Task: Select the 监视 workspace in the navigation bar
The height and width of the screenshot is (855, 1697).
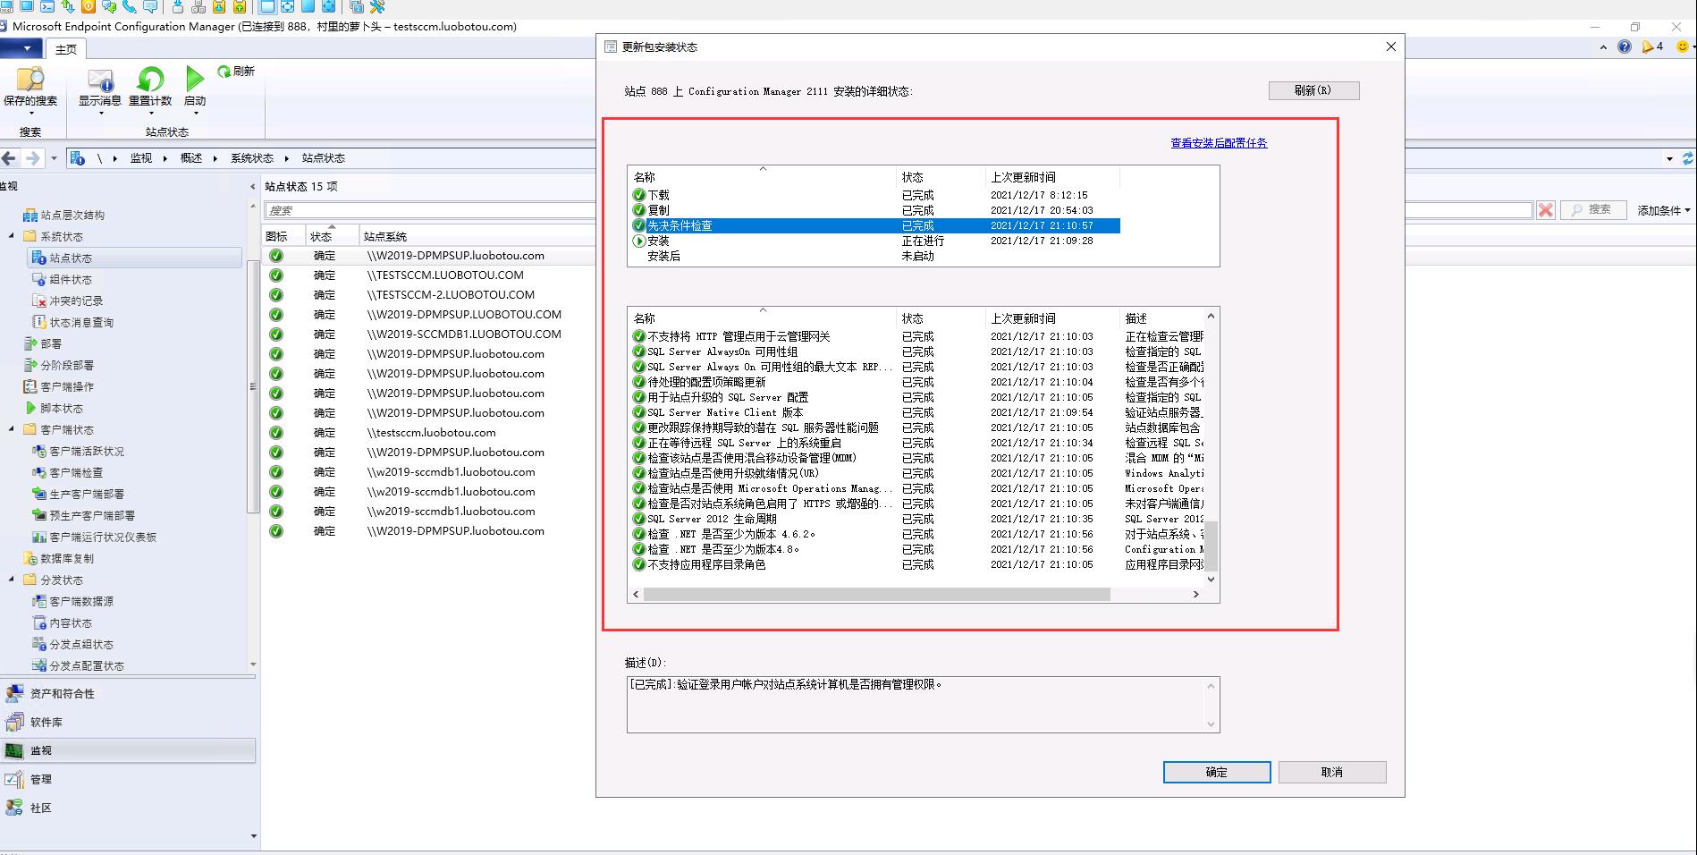Action: [128, 751]
